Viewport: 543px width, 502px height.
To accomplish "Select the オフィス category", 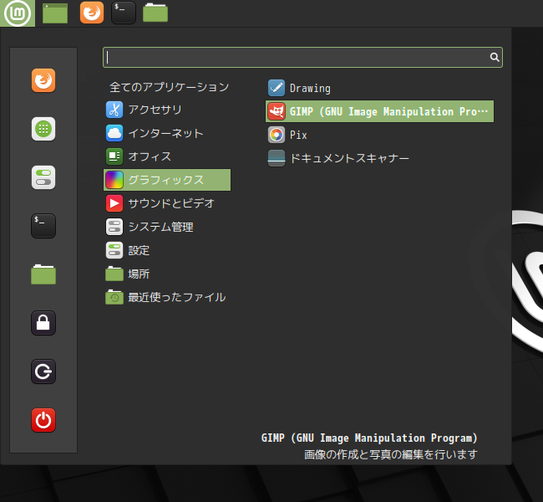I will 167,156.
